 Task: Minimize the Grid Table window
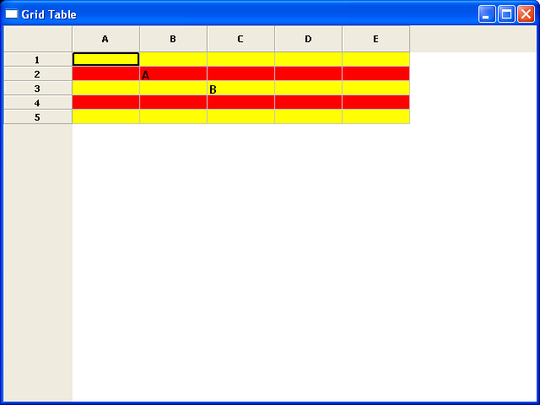(x=487, y=13)
